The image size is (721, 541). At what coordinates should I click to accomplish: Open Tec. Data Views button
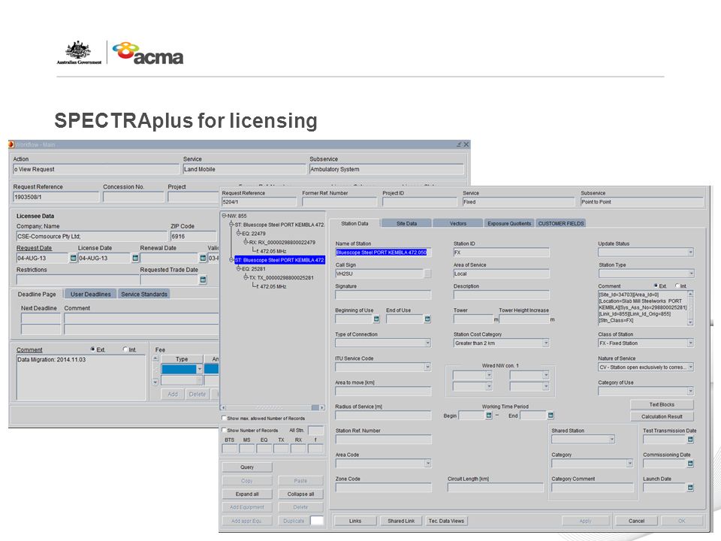coord(446,521)
